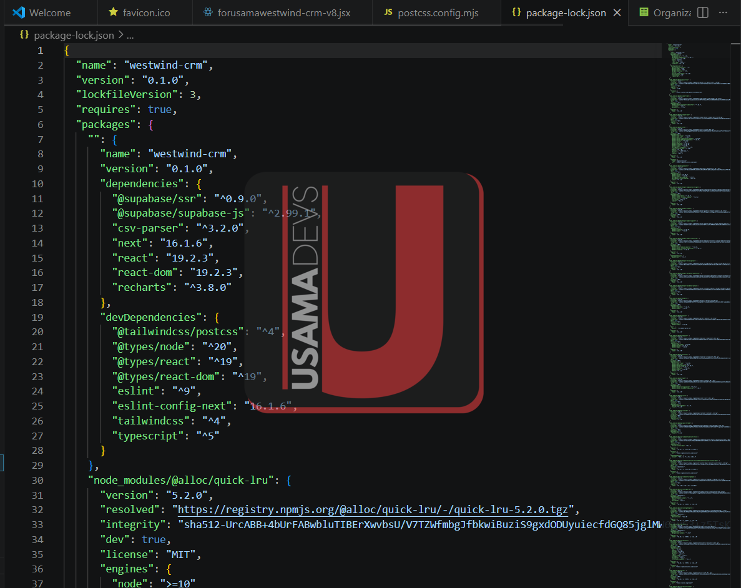The image size is (741, 588).
Task: Click the split editor right icon
Action: [703, 12]
